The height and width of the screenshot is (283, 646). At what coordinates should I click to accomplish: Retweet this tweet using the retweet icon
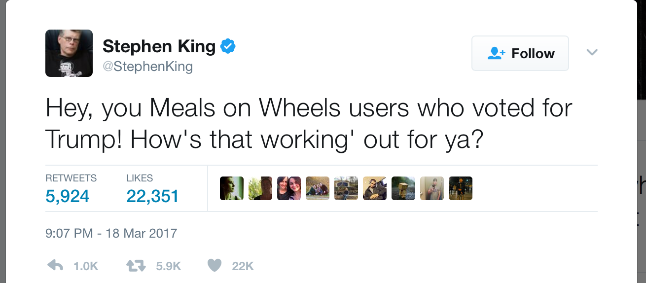click(136, 266)
